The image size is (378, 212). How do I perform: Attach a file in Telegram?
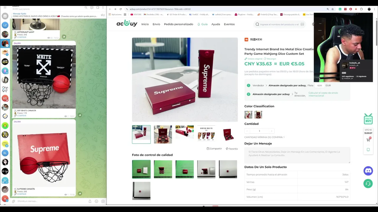[14, 201]
